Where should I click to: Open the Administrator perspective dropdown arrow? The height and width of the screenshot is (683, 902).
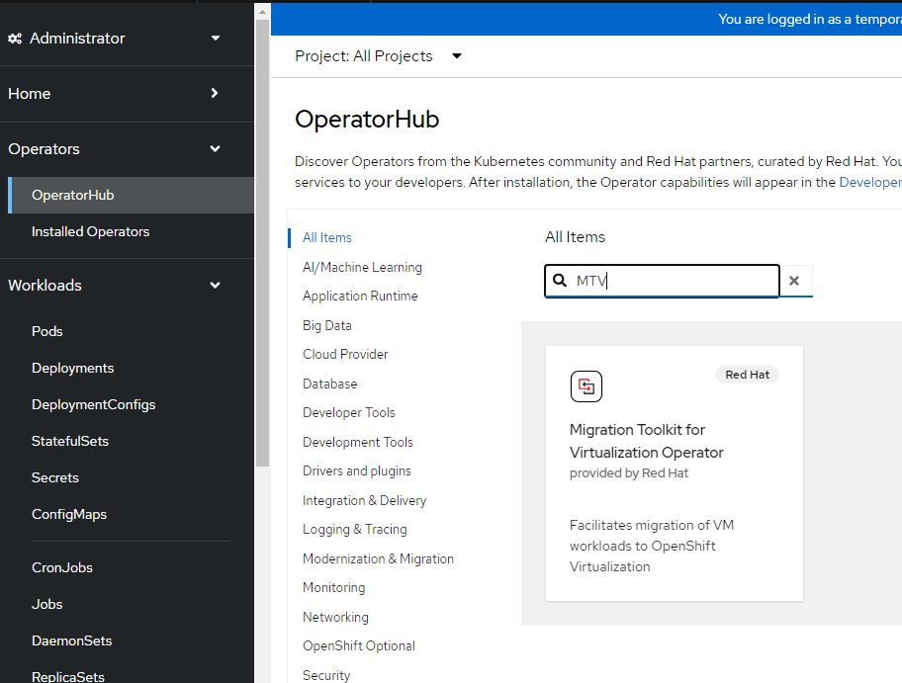[216, 39]
